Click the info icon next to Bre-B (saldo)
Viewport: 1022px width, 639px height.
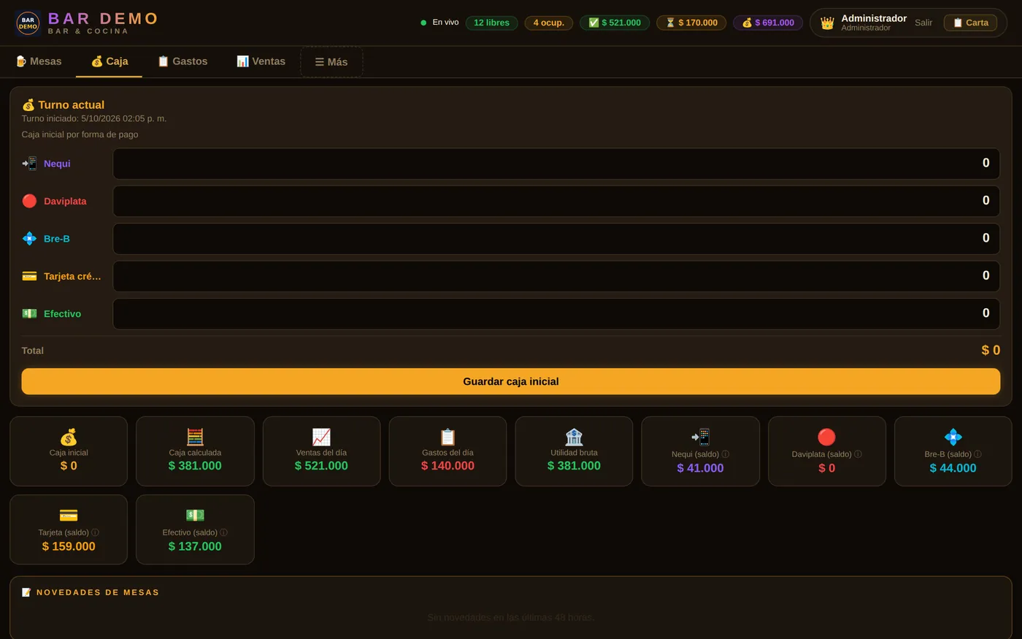pos(977,454)
